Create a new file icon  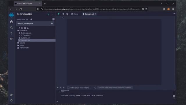click(19, 28)
